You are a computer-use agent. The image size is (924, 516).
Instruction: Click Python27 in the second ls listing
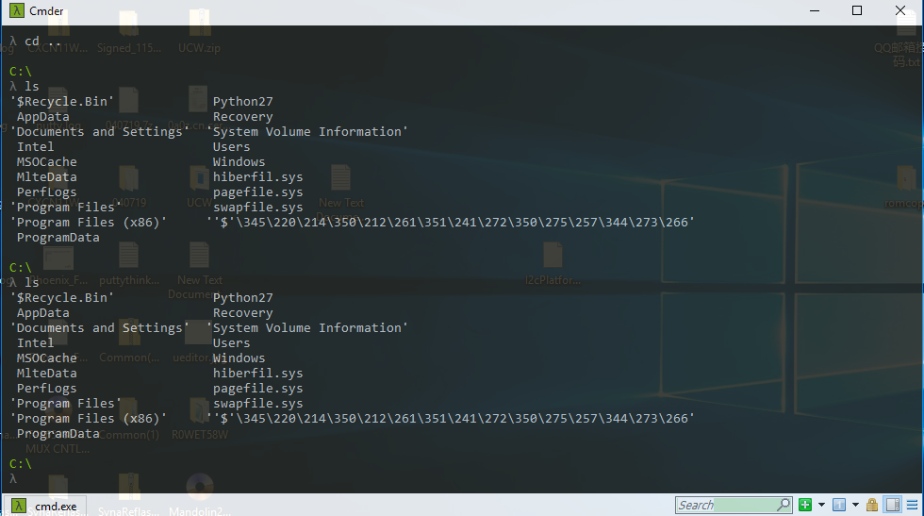pyautogui.click(x=242, y=298)
